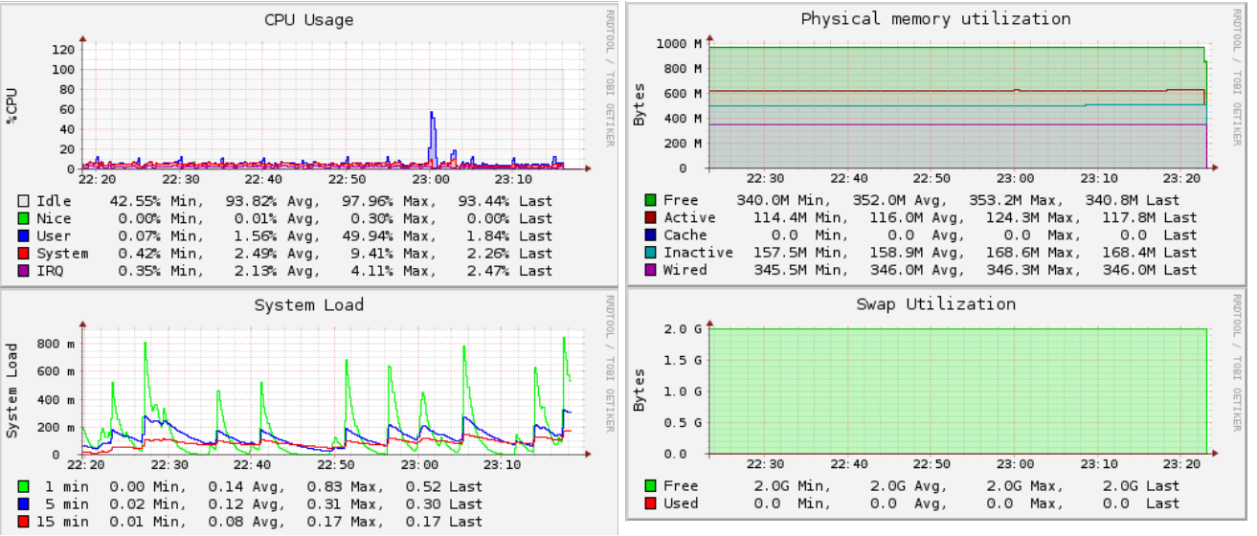This screenshot has height=536, width=1257.
Task: Click the blue 5 min legend swatch
Action: point(23,503)
